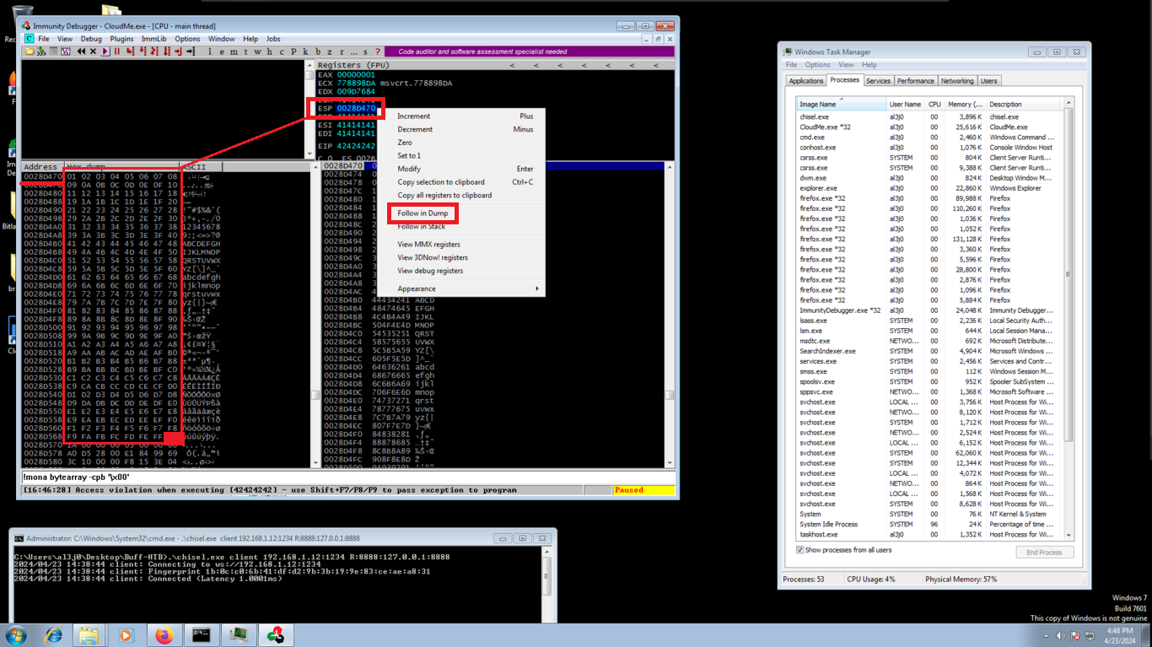Click End Process button in Task Manager
The width and height of the screenshot is (1152, 647).
[1044, 553]
